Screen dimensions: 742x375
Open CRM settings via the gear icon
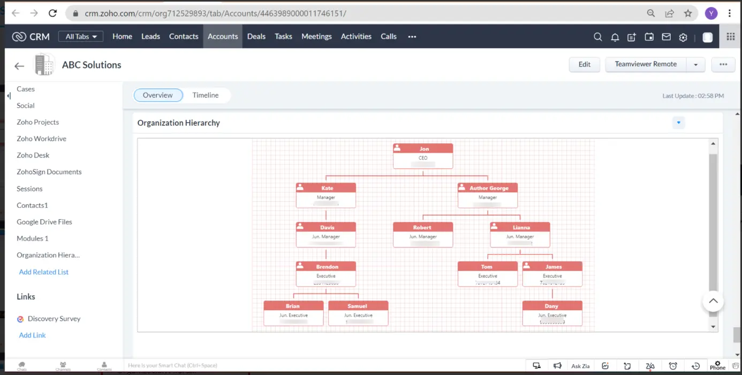pyautogui.click(x=683, y=36)
